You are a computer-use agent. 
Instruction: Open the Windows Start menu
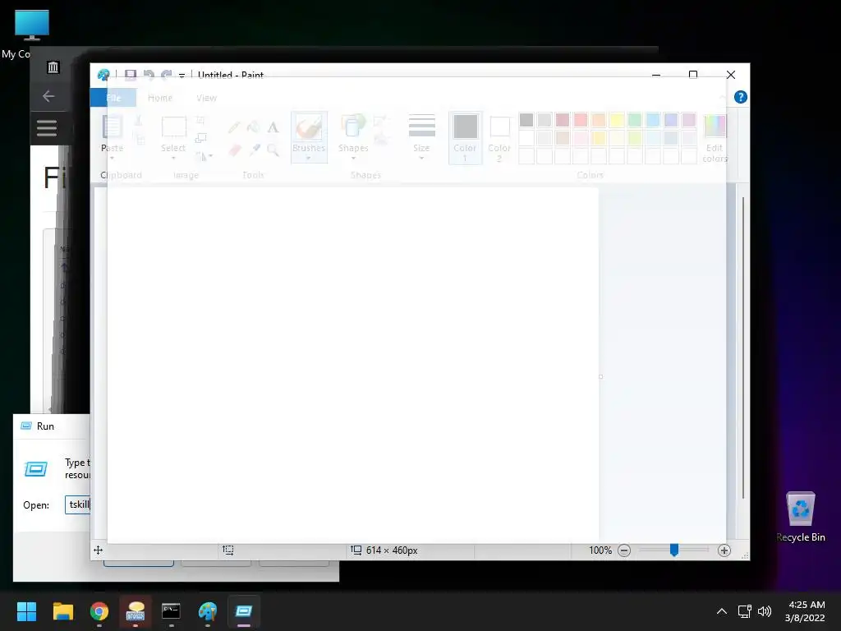coord(26,611)
